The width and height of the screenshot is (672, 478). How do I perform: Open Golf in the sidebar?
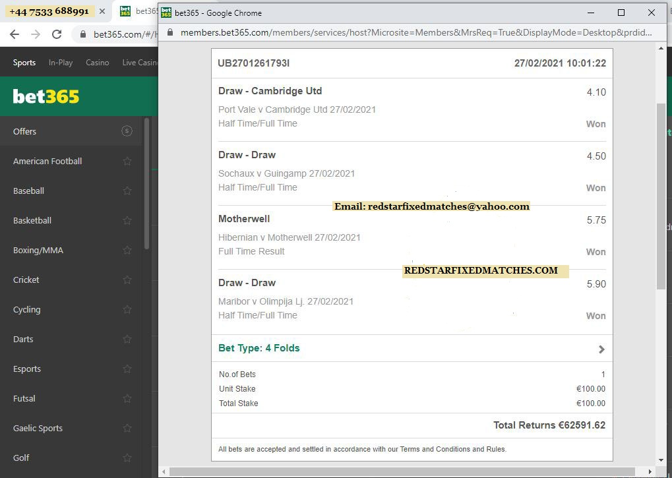coord(71,458)
